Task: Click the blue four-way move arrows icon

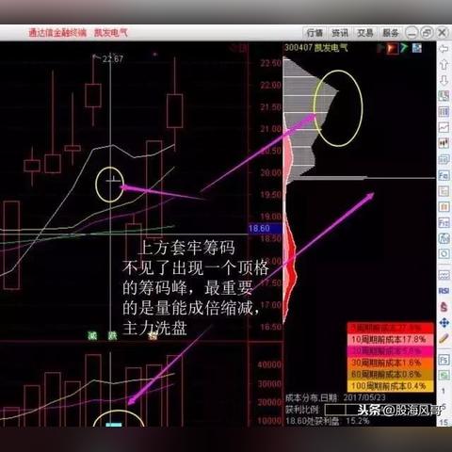Action: [444, 322]
